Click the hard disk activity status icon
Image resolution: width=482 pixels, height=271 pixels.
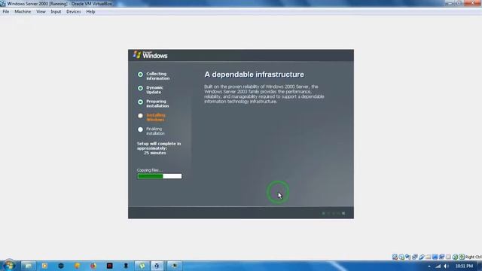(x=395, y=257)
